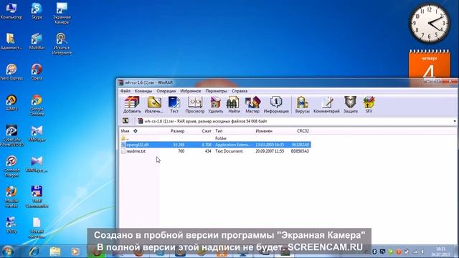Click the 'Text Document' type cell
The image size is (459, 258).
[x=229, y=151]
